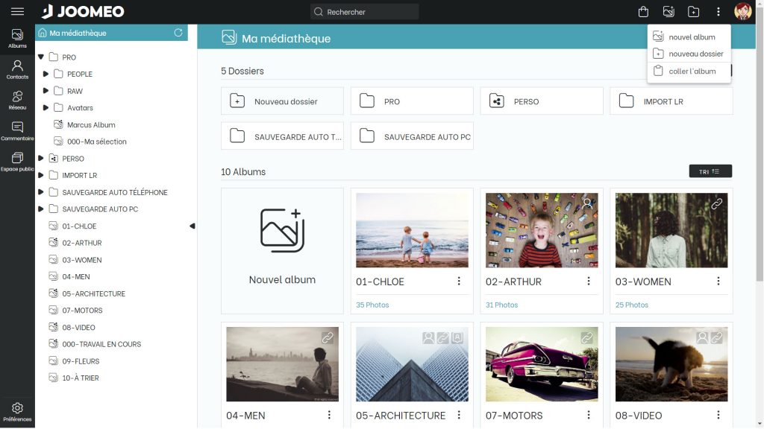
Task: Click the hamburger menu icon
Action: (x=17, y=12)
